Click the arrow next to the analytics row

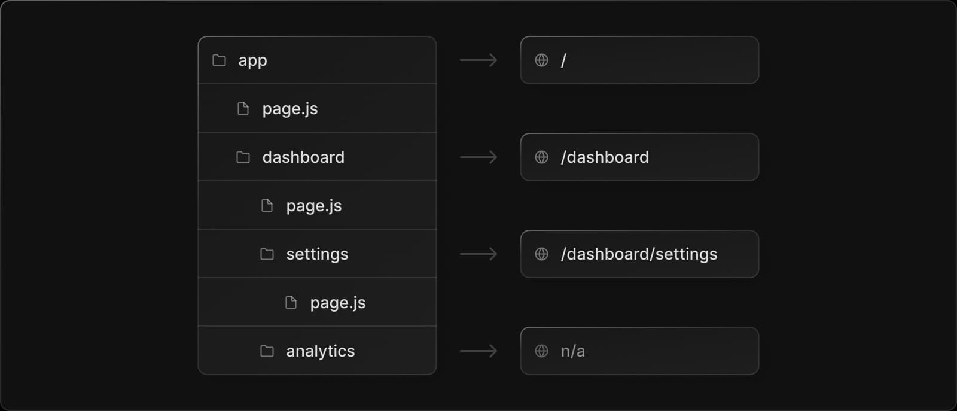pos(478,351)
